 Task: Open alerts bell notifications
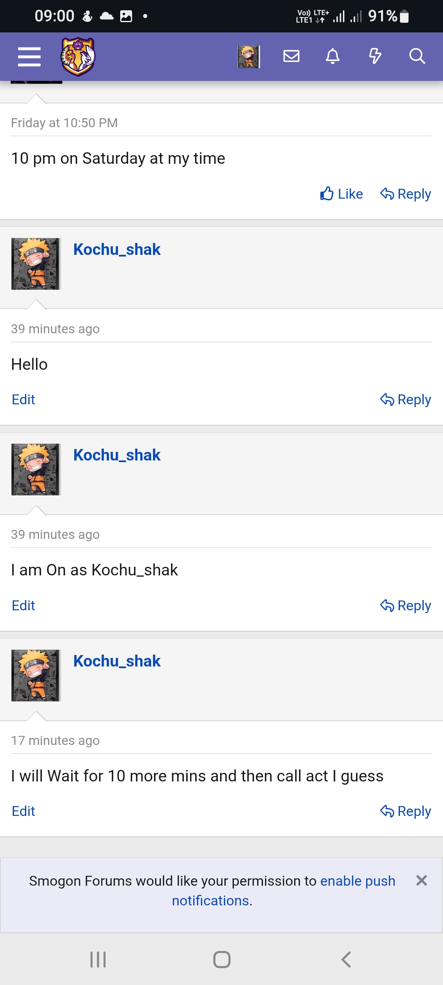pyautogui.click(x=333, y=56)
